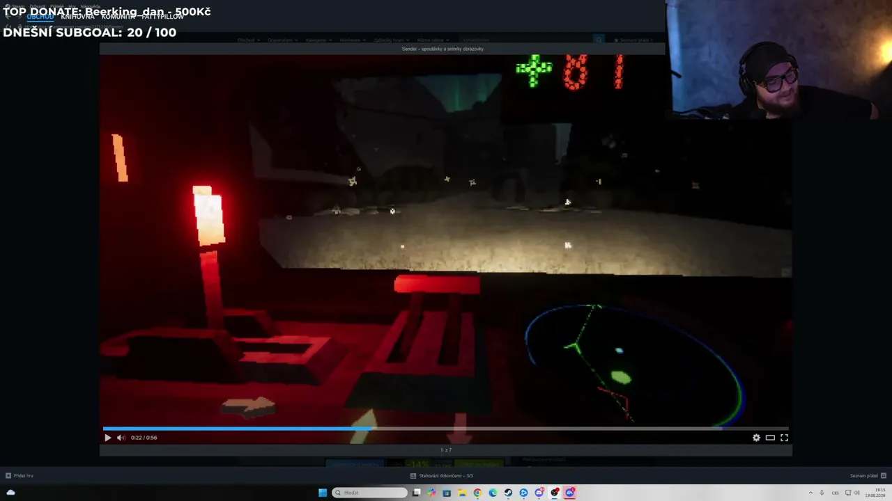Open Google Chrome from the taskbar

tap(477, 493)
